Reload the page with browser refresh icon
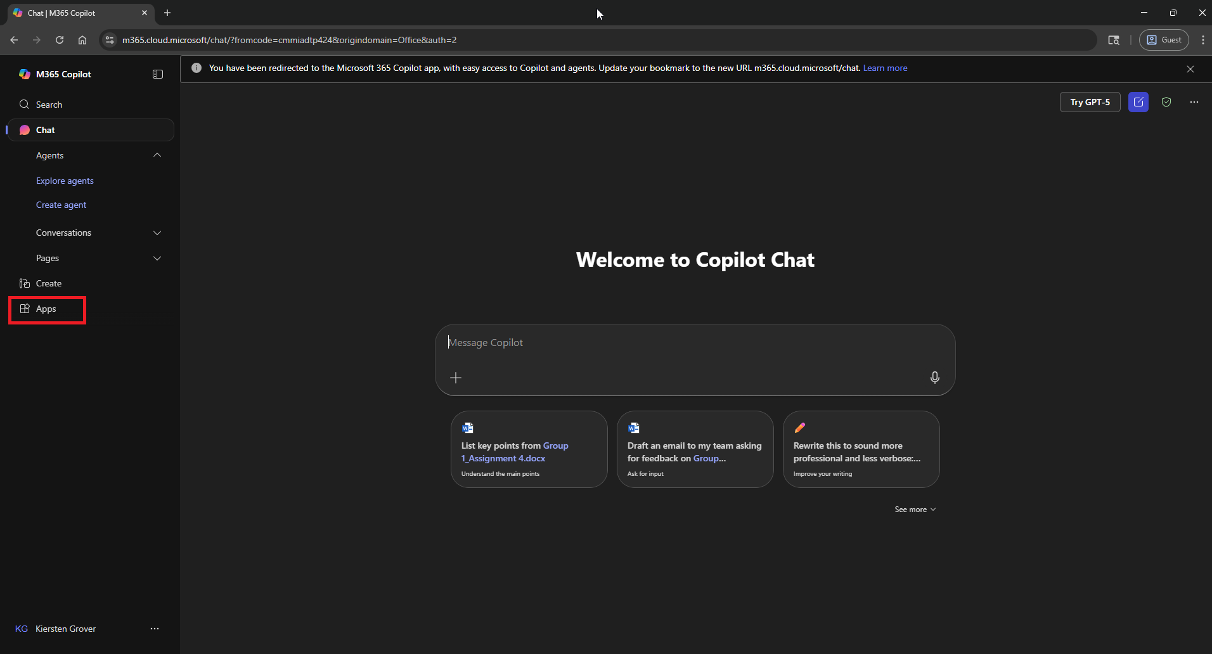The width and height of the screenshot is (1212, 654). (x=60, y=40)
